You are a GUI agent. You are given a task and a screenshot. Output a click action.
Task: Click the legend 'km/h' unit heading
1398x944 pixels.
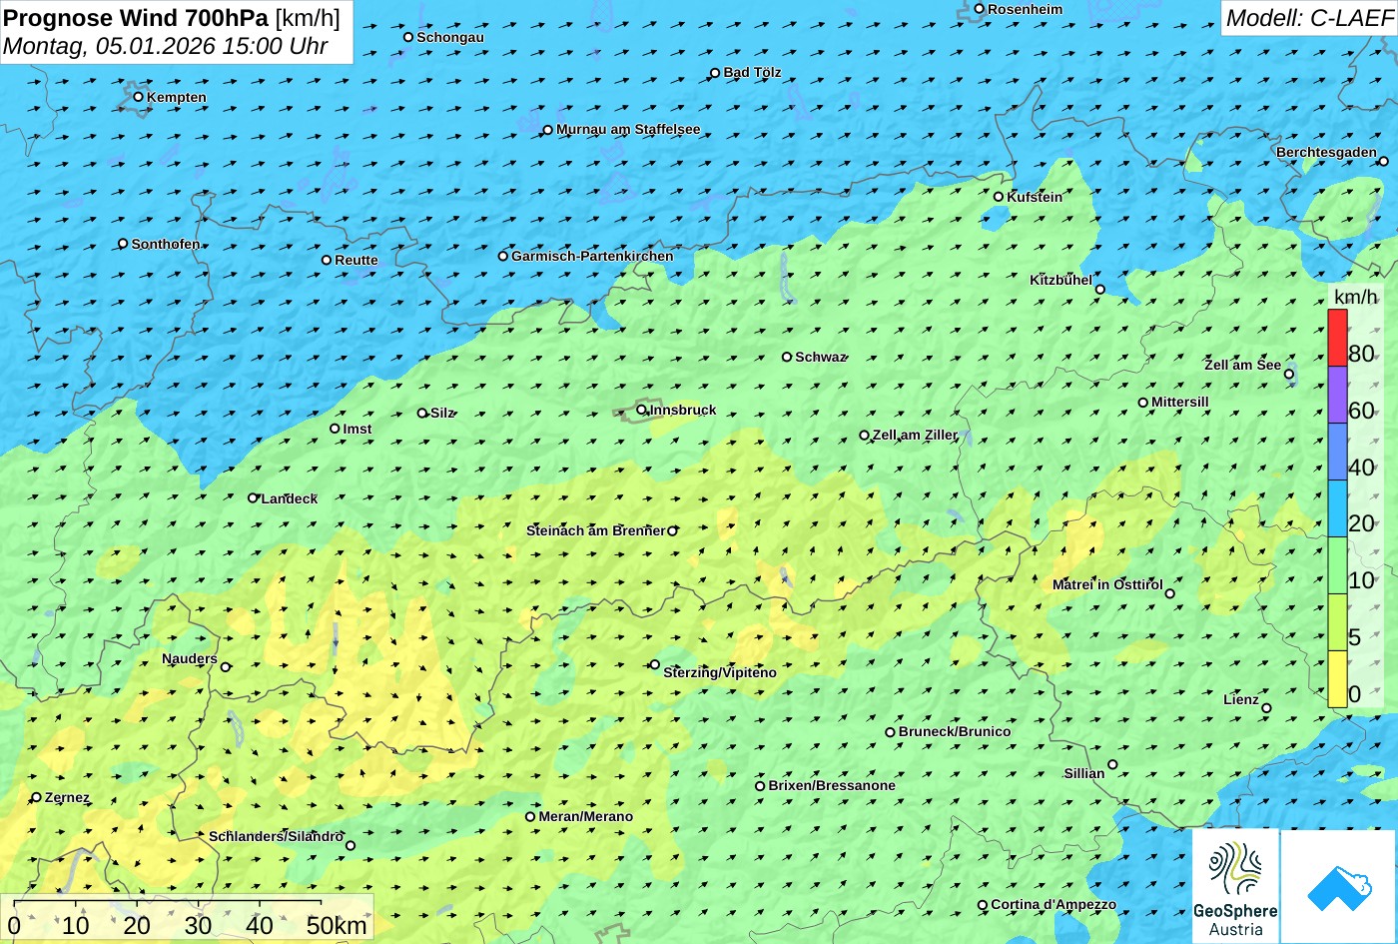coord(1355,298)
